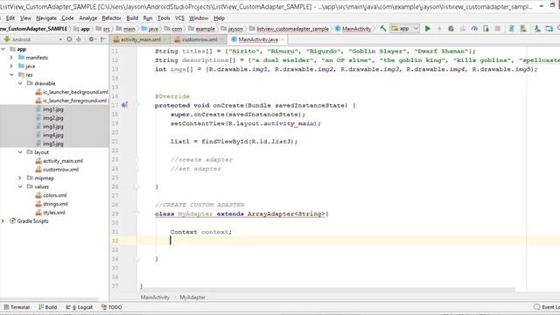Open the Code menu

(x=67, y=17)
